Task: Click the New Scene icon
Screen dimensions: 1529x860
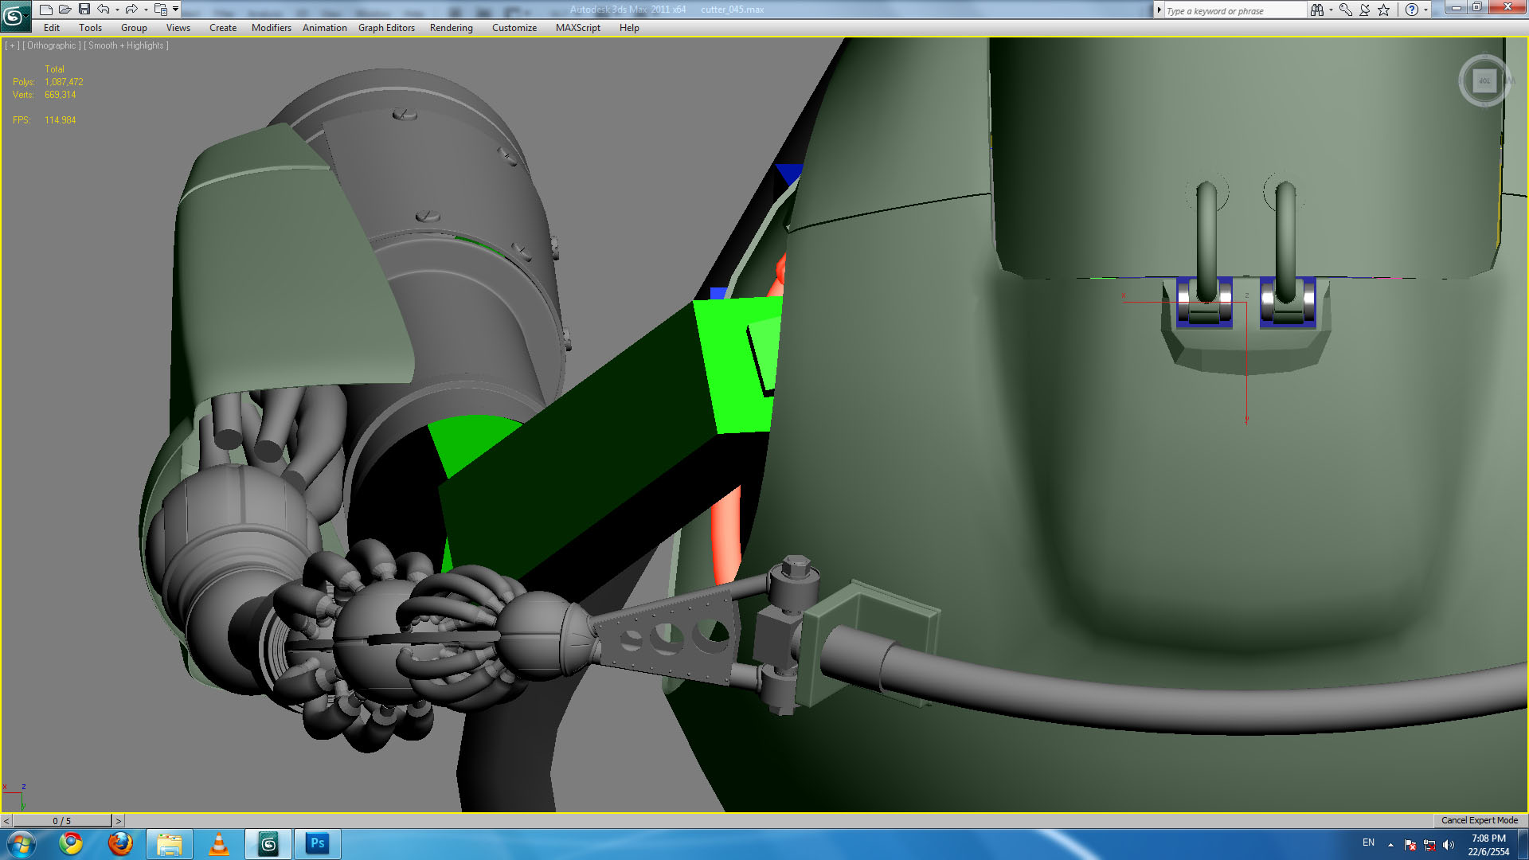Action: click(x=46, y=10)
